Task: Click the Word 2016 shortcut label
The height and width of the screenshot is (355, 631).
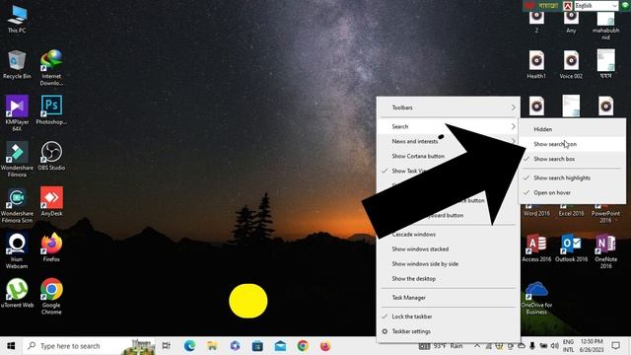Action: click(x=536, y=214)
